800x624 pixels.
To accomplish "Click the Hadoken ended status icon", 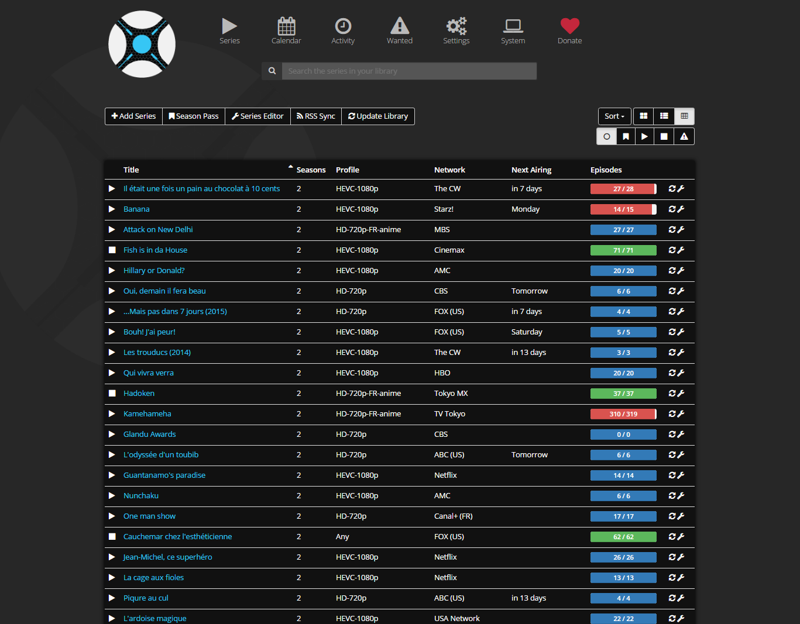I will (x=112, y=394).
